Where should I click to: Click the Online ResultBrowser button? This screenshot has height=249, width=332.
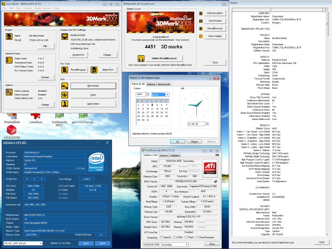164,58
